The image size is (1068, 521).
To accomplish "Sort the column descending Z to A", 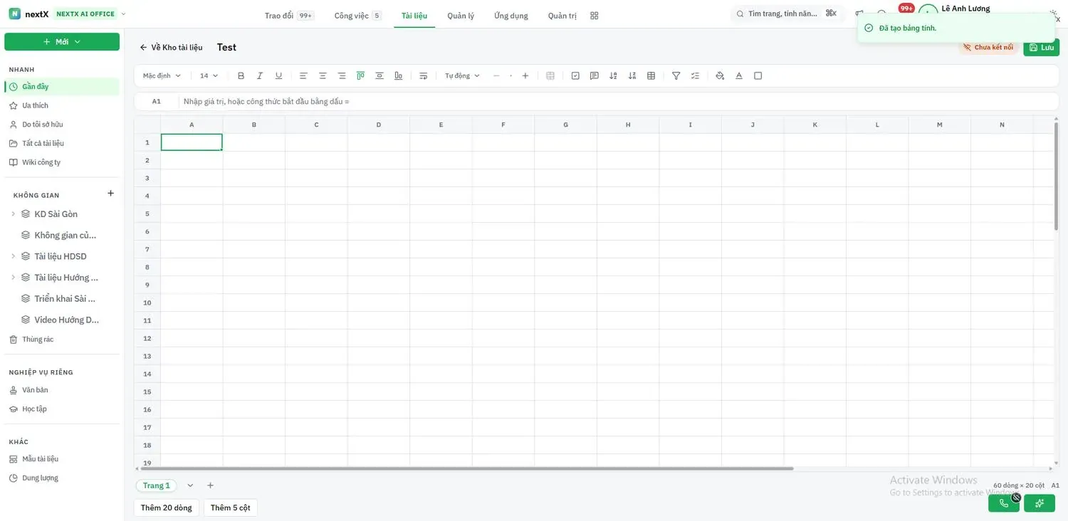I will tap(632, 75).
